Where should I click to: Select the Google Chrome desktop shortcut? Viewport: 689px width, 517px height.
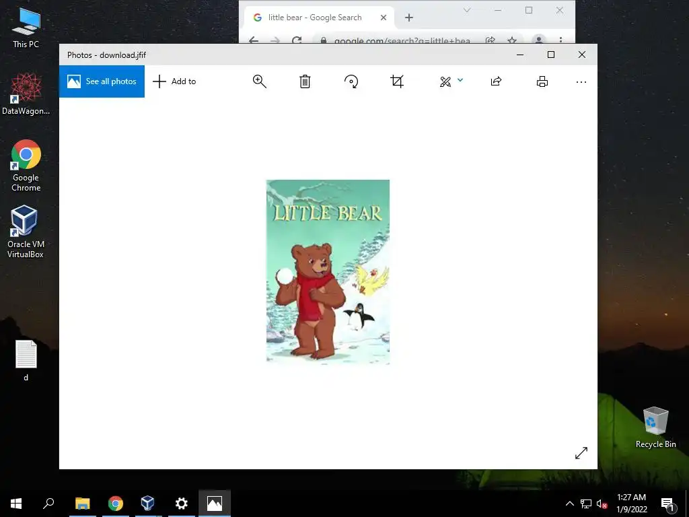point(26,166)
